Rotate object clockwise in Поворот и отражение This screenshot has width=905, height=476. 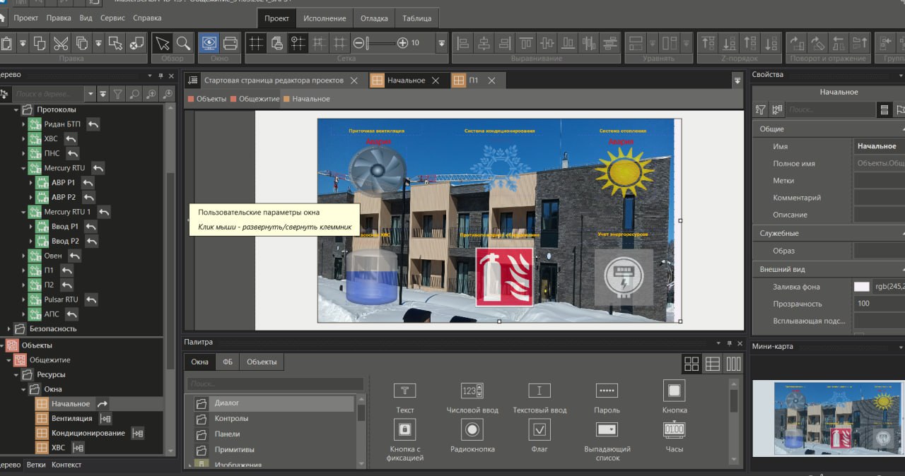tap(797, 43)
